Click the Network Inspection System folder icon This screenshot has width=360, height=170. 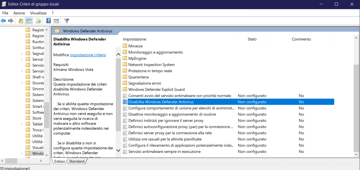(125, 65)
